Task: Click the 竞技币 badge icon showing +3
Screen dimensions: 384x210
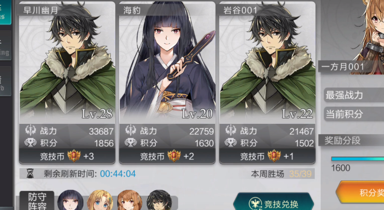Action: (x=74, y=156)
